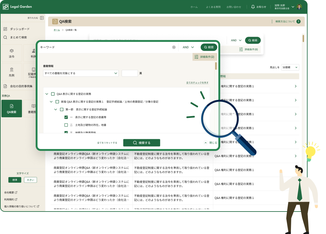Screen dimensions: 326x234
Task: Open background AND operator dropdown
Action: tap(236, 40)
